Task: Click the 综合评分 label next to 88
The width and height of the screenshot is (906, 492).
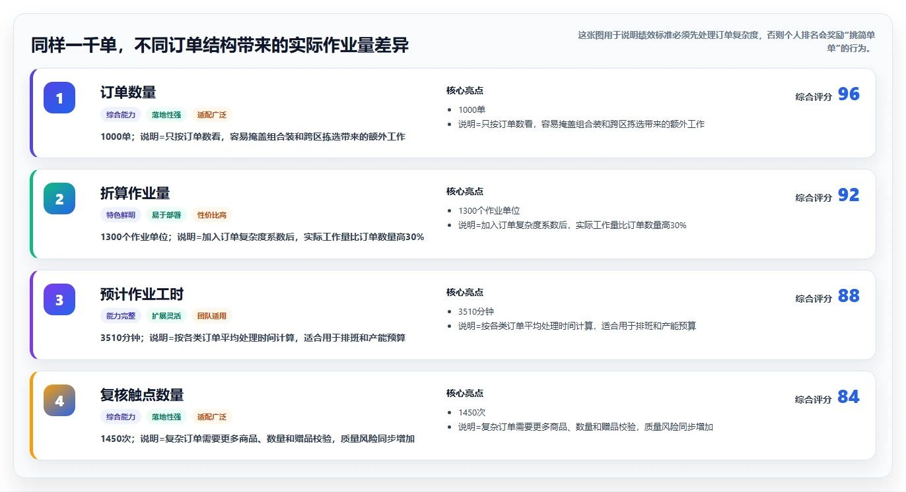Action: 814,299
